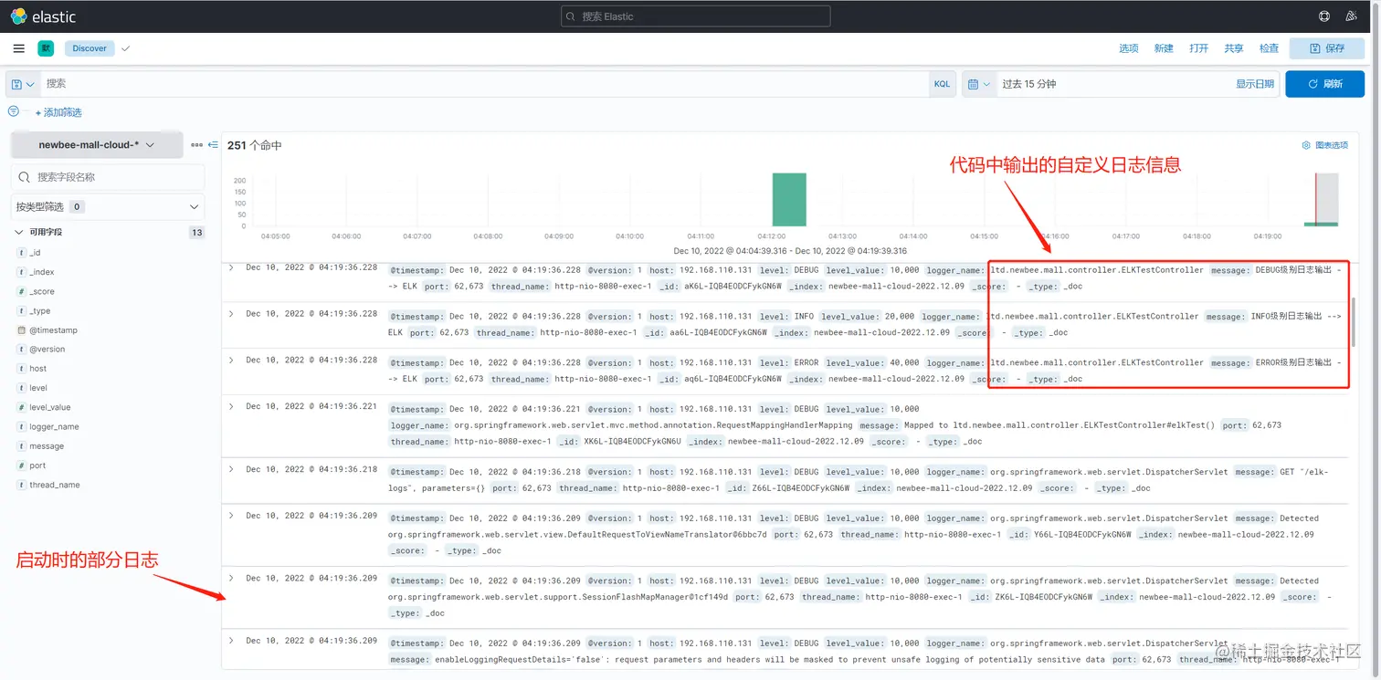Select the _score number type icon
Viewport: 1381px width, 680px height.
[21, 291]
